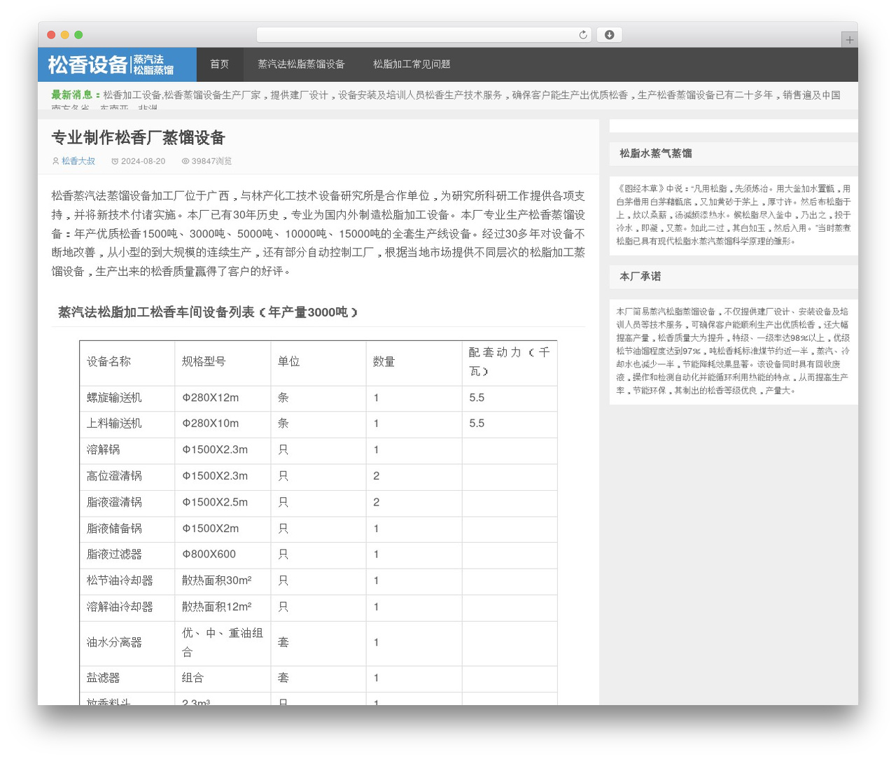
Task: Click the 最新消息 label in the notice bar
Action: [75, 95]
